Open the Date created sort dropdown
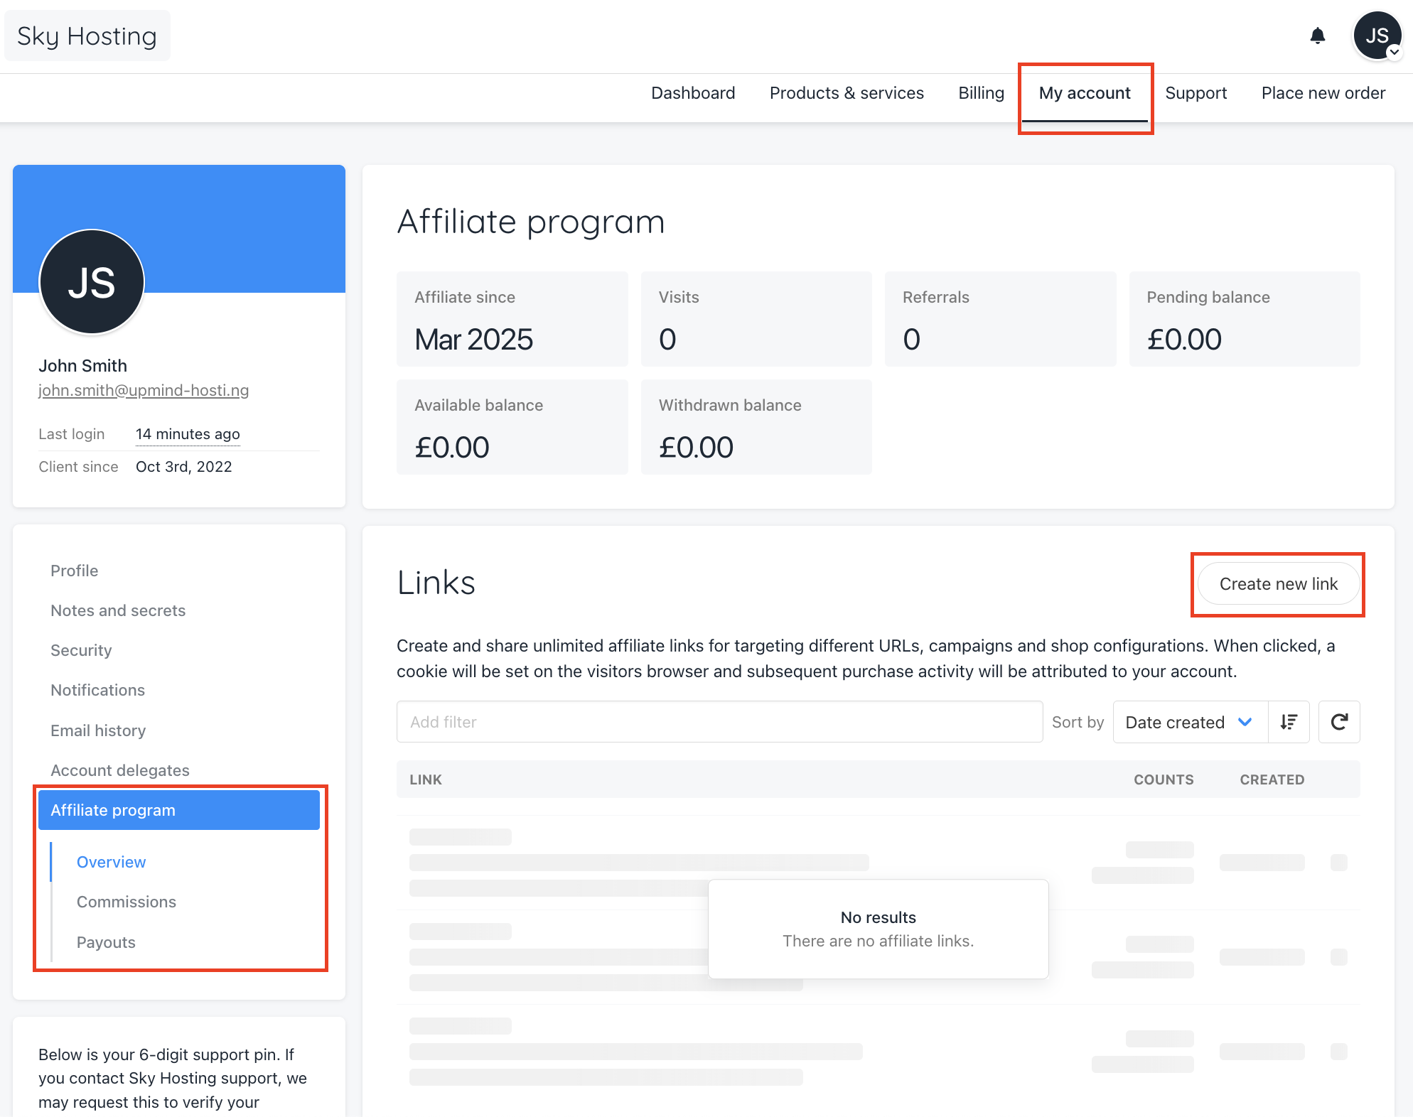 (1190, 722)
